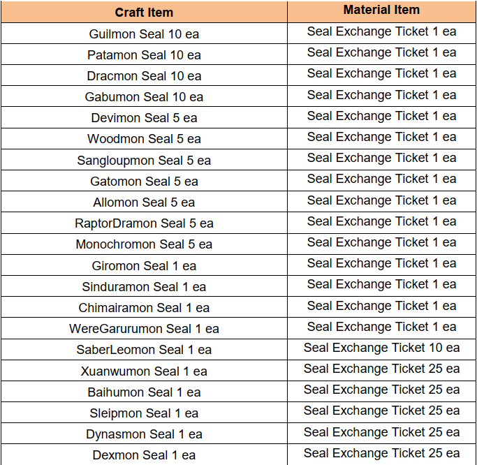Image resolution: width=477 pixels, height=465 pixels.
Task: Click the Gatomon Seal 5 ea entry
Action: [x=144, y=182]
